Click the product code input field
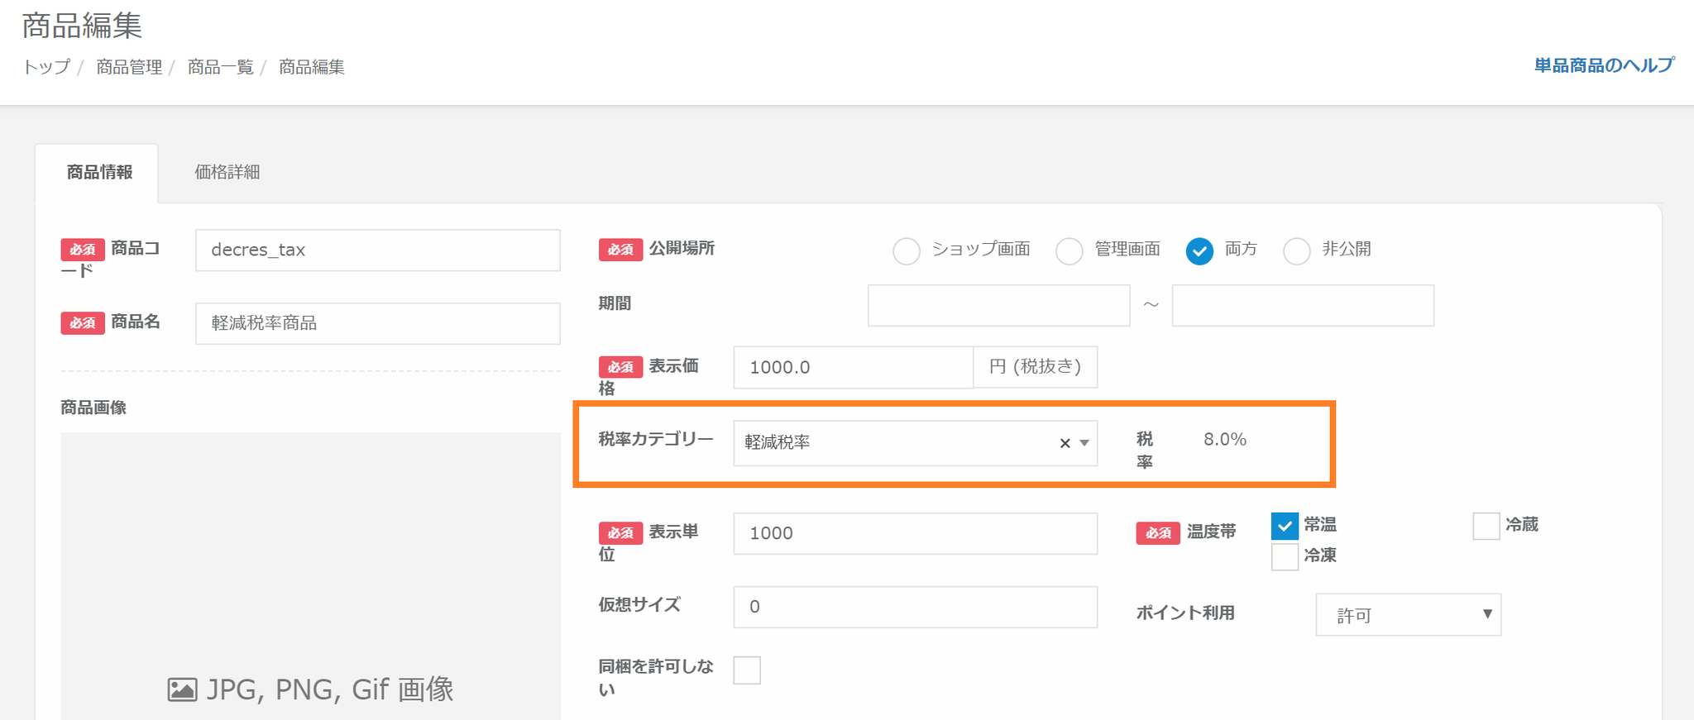This screenshot has height=720, width=1694. 377,250
